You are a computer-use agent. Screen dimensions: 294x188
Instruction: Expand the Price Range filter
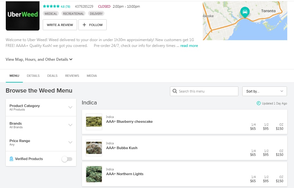(70, 142)
